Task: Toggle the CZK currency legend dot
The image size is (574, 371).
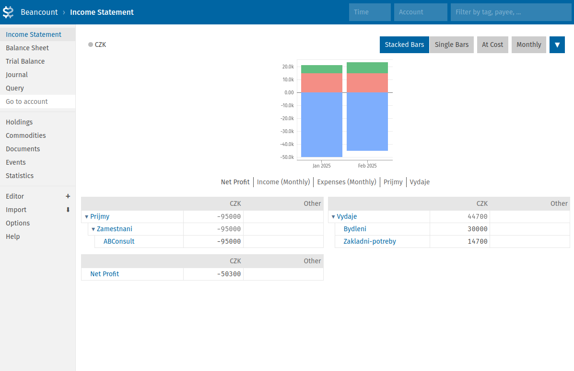Action: (91, 45)
